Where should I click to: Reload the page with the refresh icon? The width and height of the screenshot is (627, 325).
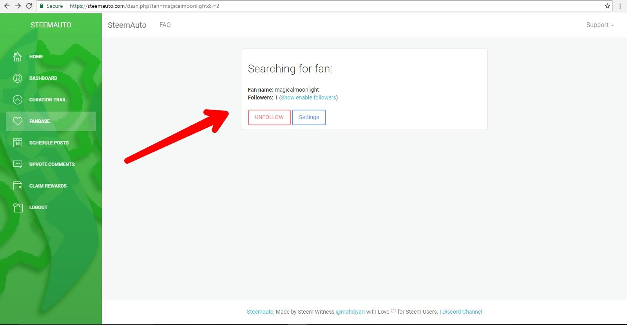[x=29, y=6]
